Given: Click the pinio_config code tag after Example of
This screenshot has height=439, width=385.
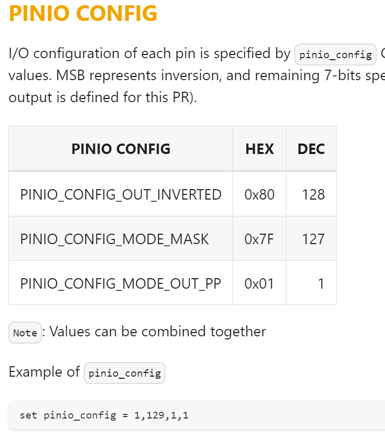Looking at the screenshot, I should click(125, 373).
